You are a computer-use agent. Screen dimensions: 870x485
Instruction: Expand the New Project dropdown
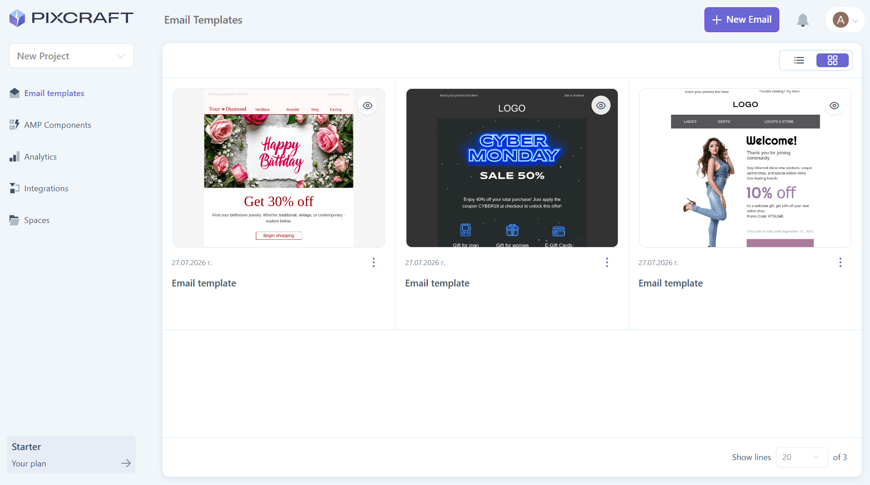point(71,56)
